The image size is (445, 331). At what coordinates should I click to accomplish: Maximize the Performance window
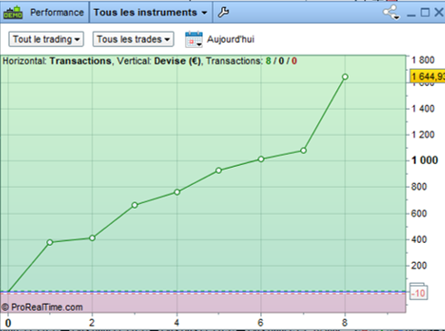coord(425,13)
